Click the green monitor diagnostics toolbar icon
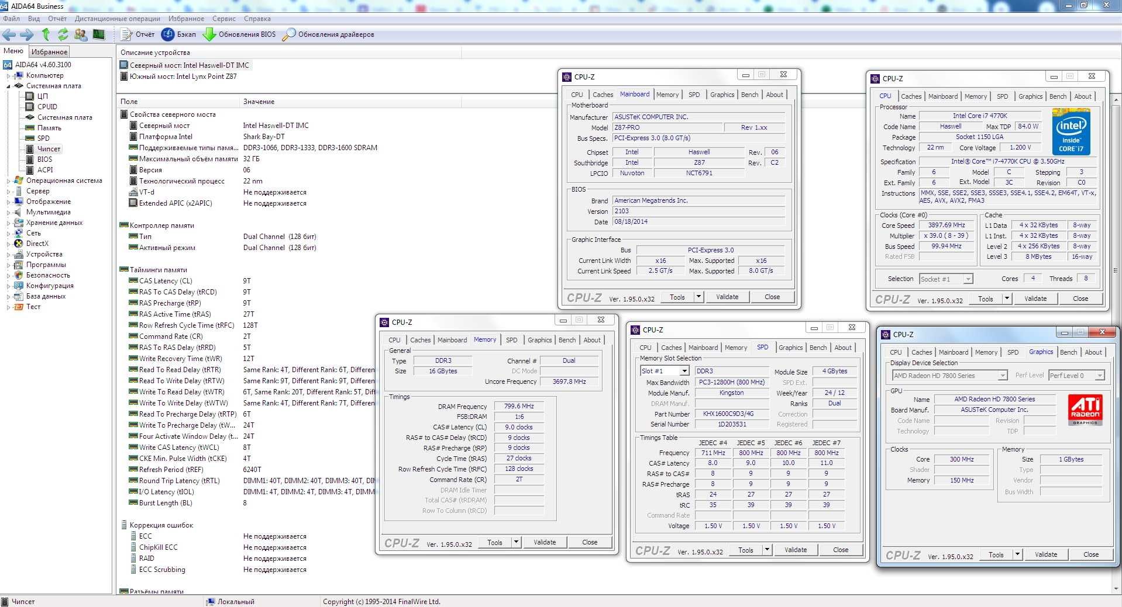Image resolution: width=1122 pixels, height=607 pixels. coord(99,34)
